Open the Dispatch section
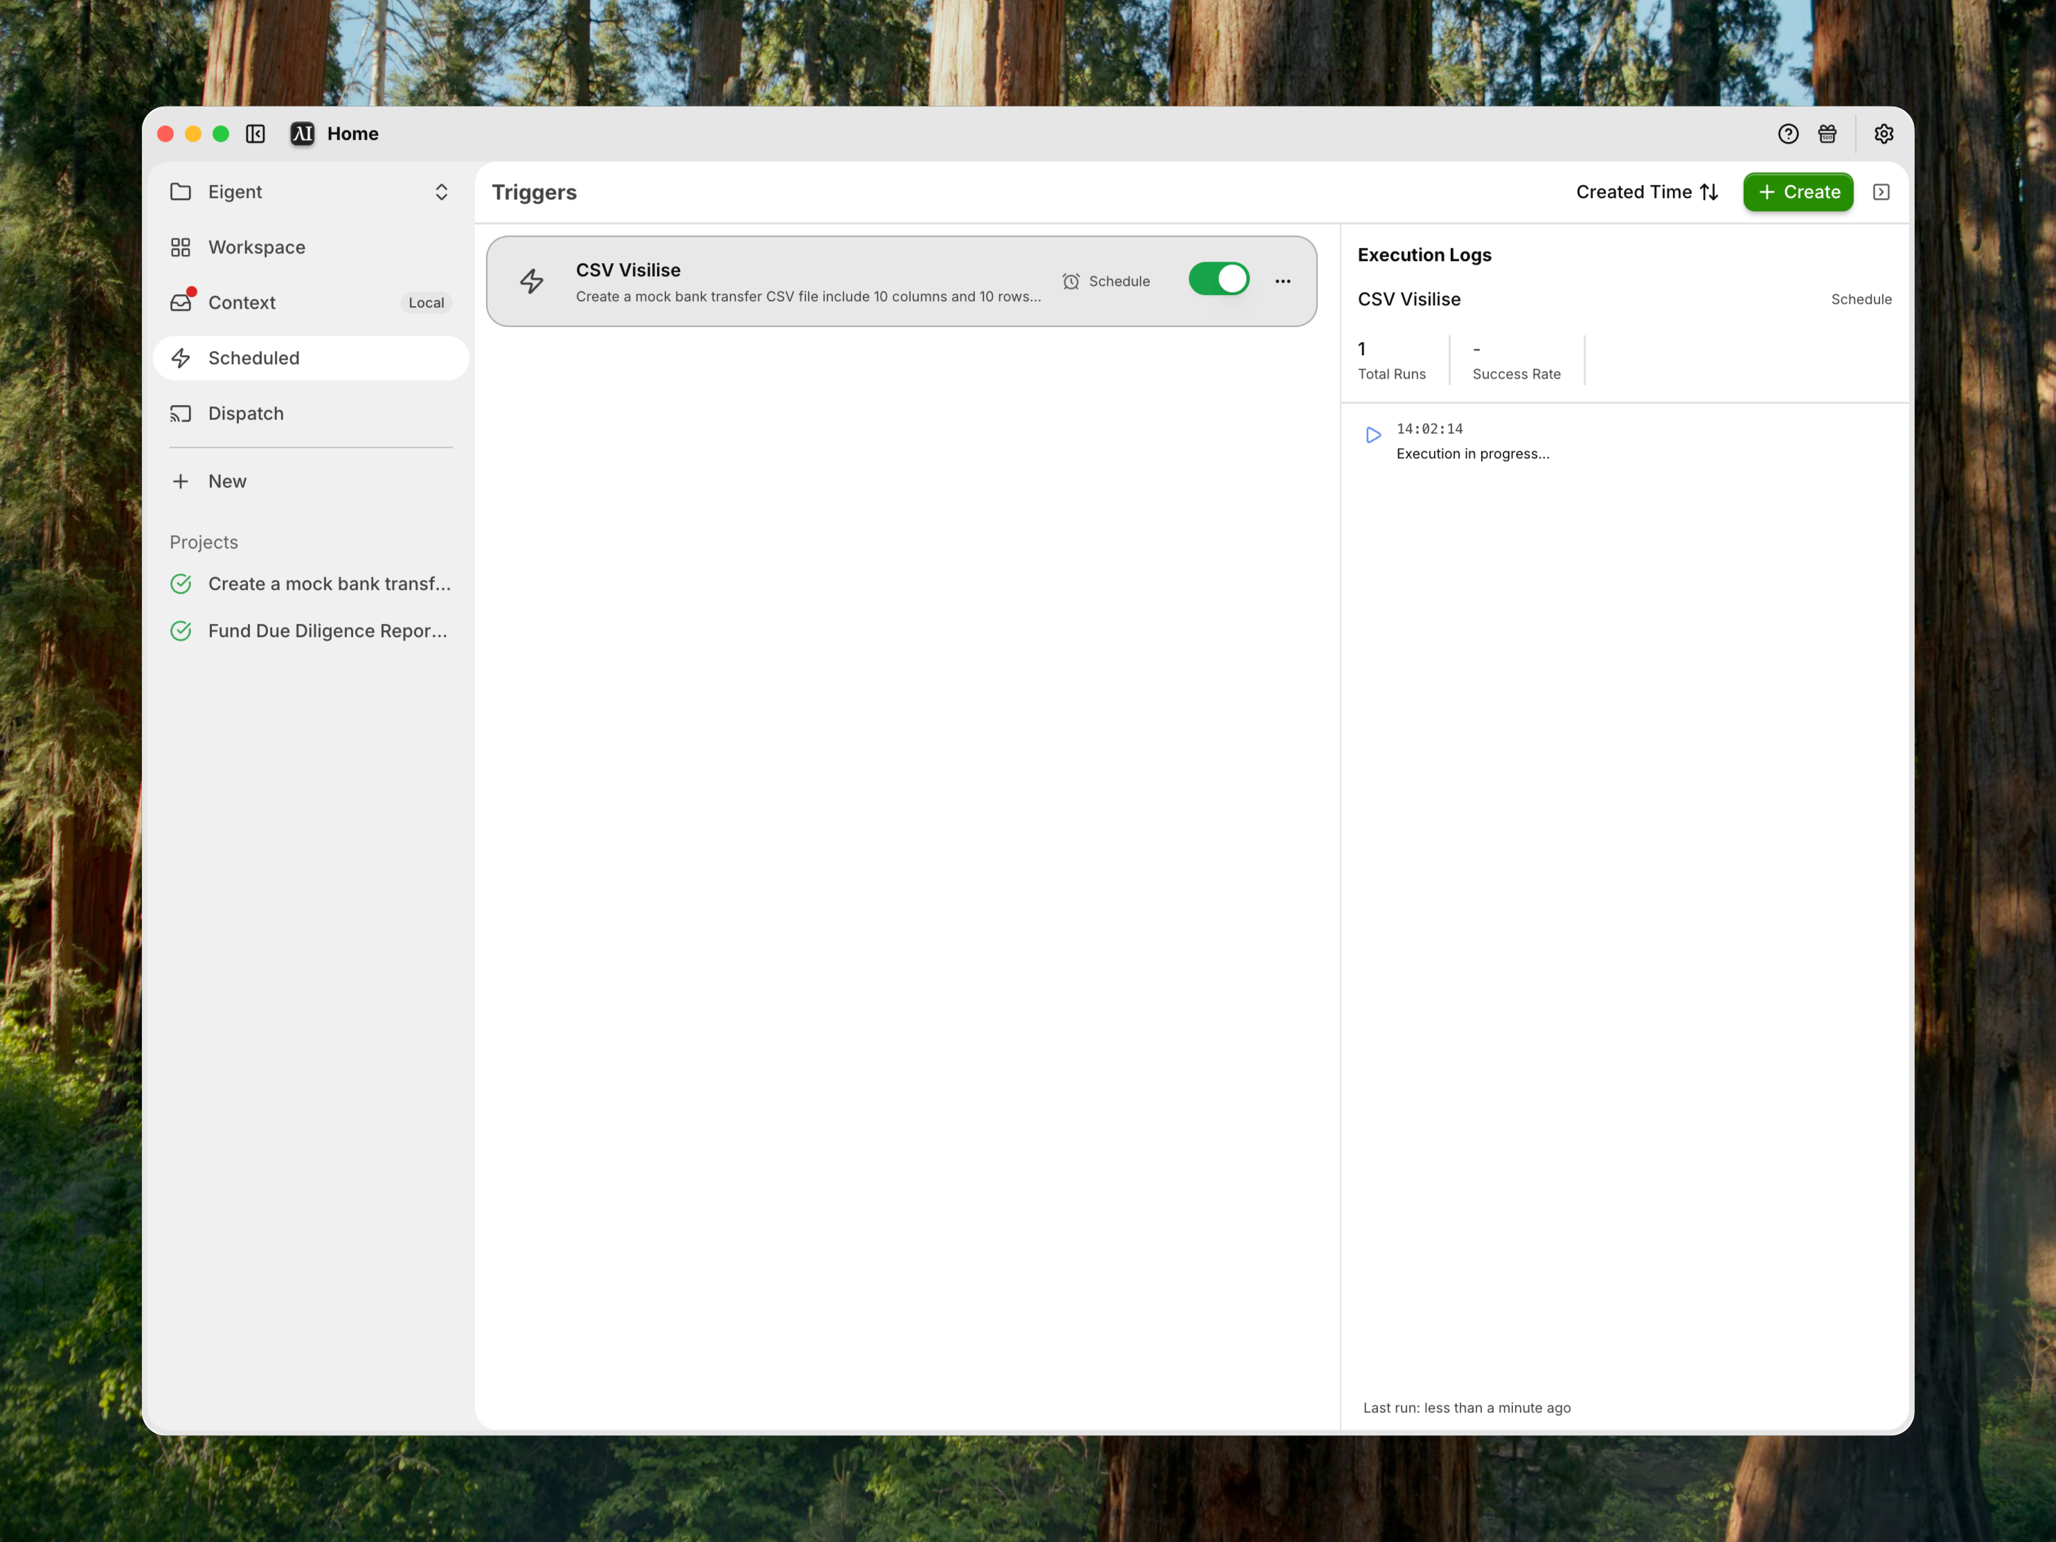 pyautogui.click(x=310, y=413)
